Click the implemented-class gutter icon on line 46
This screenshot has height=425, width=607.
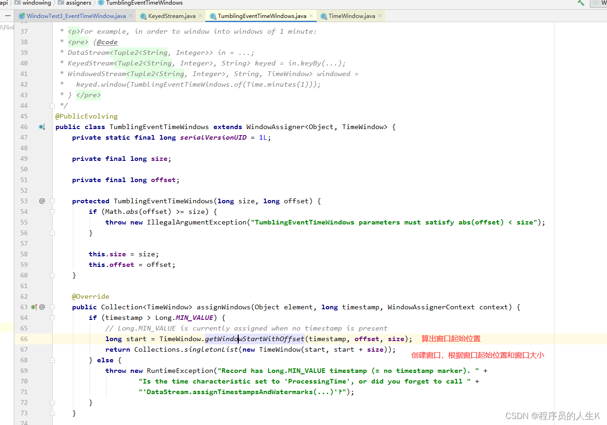click(42, 127)
